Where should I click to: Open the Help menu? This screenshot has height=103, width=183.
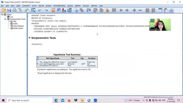(101, 6)
